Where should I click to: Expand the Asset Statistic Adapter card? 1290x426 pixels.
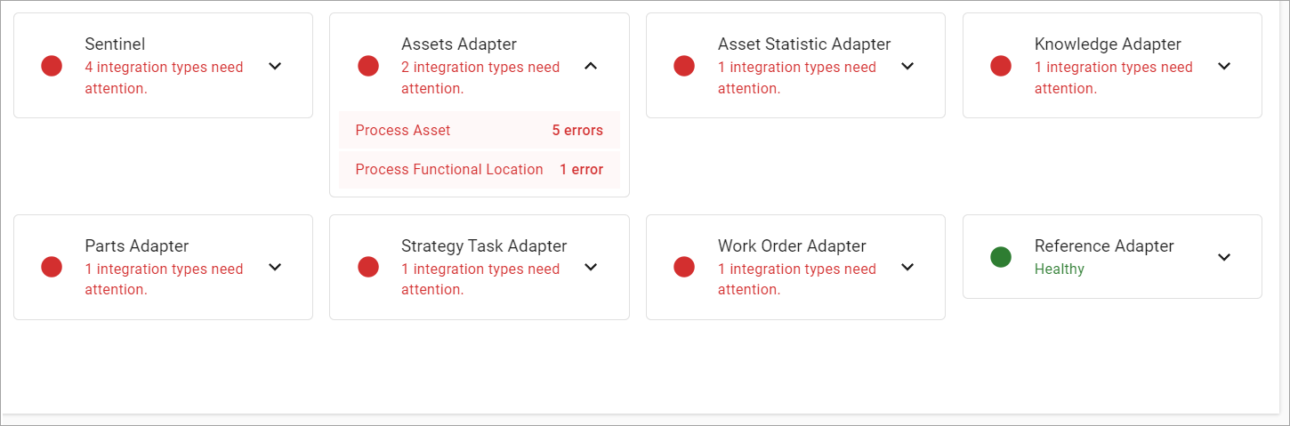907,66
